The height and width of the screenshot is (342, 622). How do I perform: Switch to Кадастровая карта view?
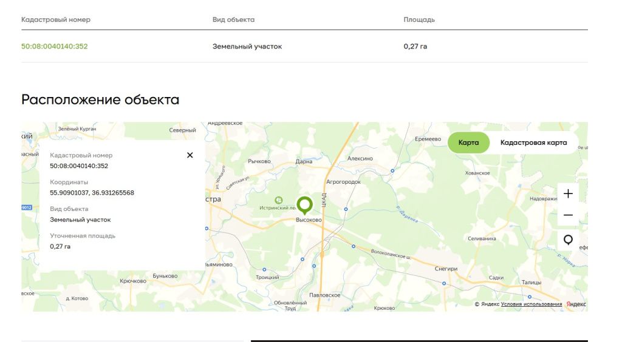[533, 143]
